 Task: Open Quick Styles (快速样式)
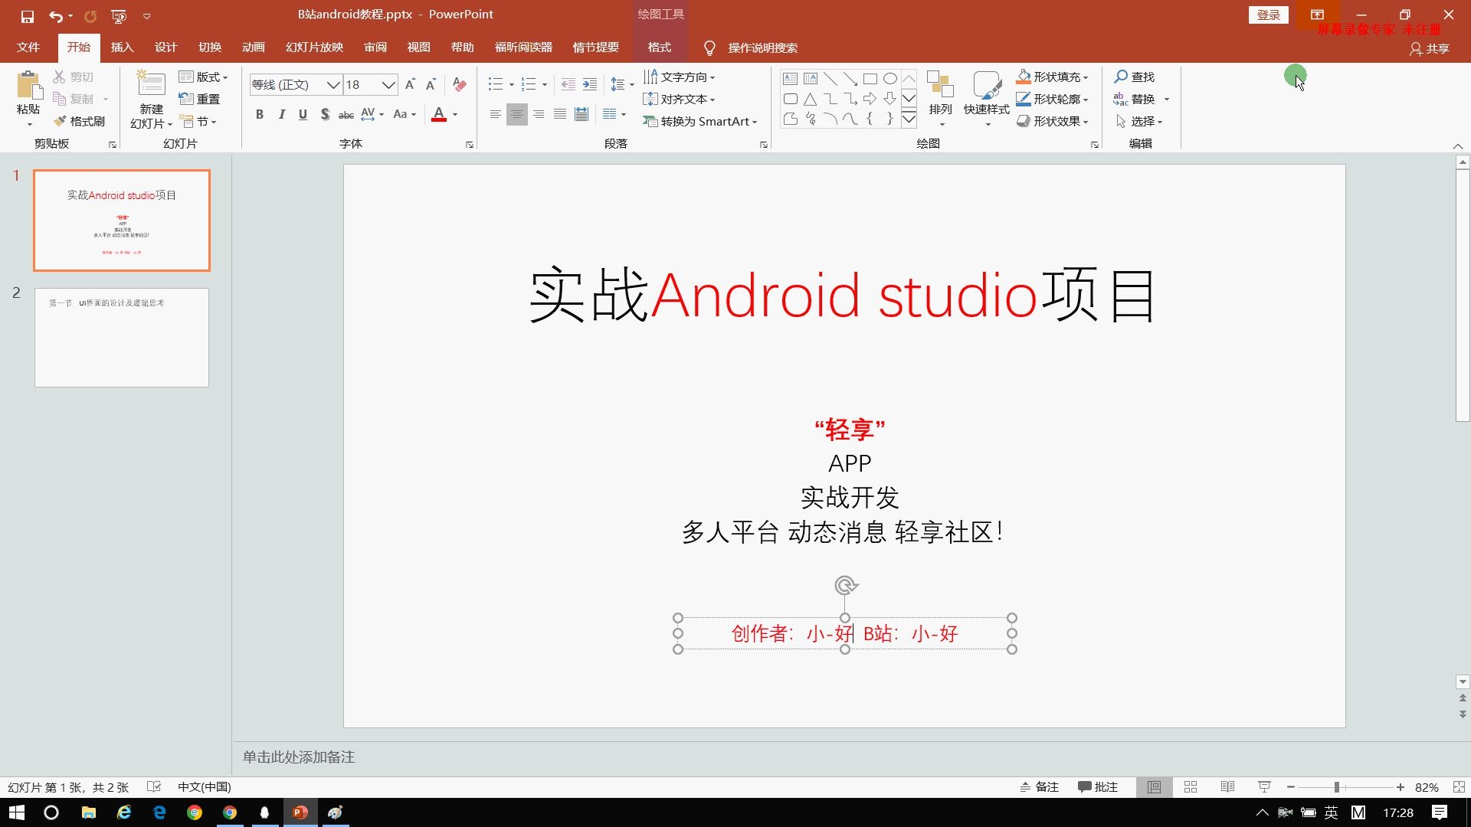[x=987, y=98]
